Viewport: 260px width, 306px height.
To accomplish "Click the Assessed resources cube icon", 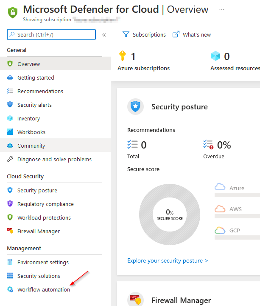I will pos(215,56).
